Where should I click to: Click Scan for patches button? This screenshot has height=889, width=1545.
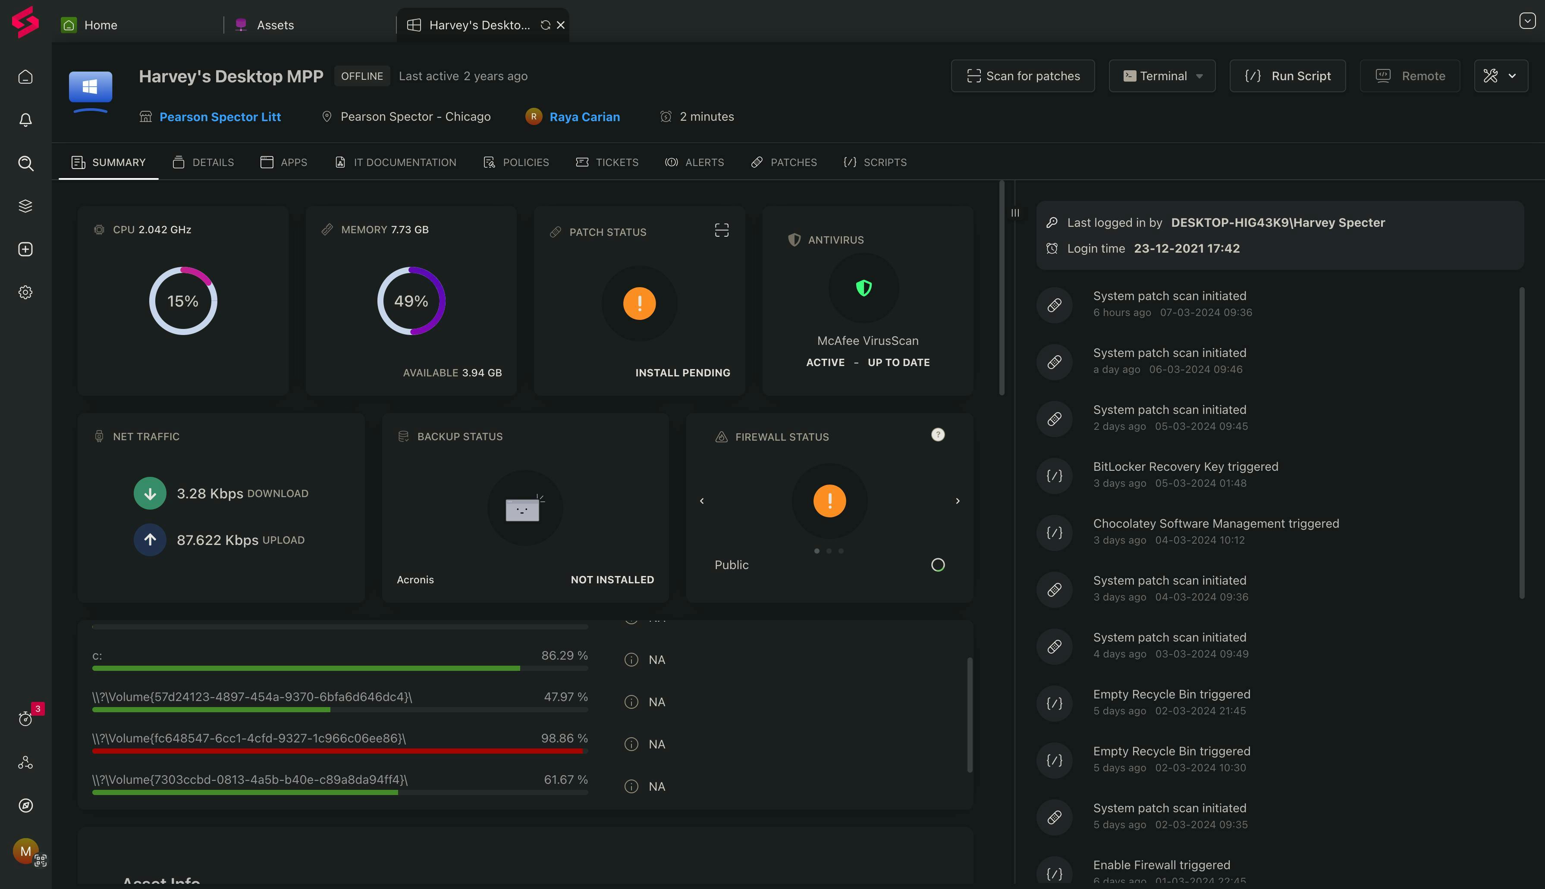coord(1022,76)
